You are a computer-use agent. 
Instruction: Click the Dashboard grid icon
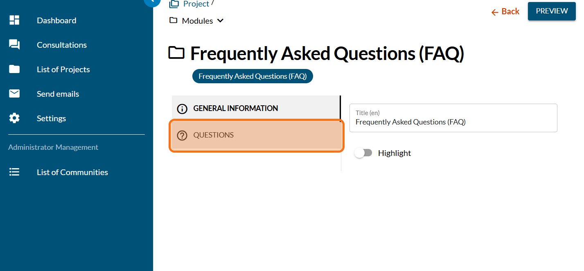[x=14, y=20]
